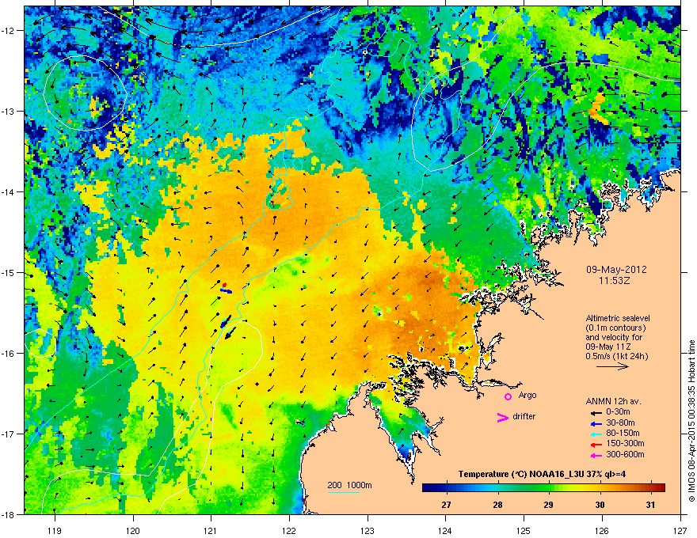Click the colorbar tick label '27'

point(446,505)
